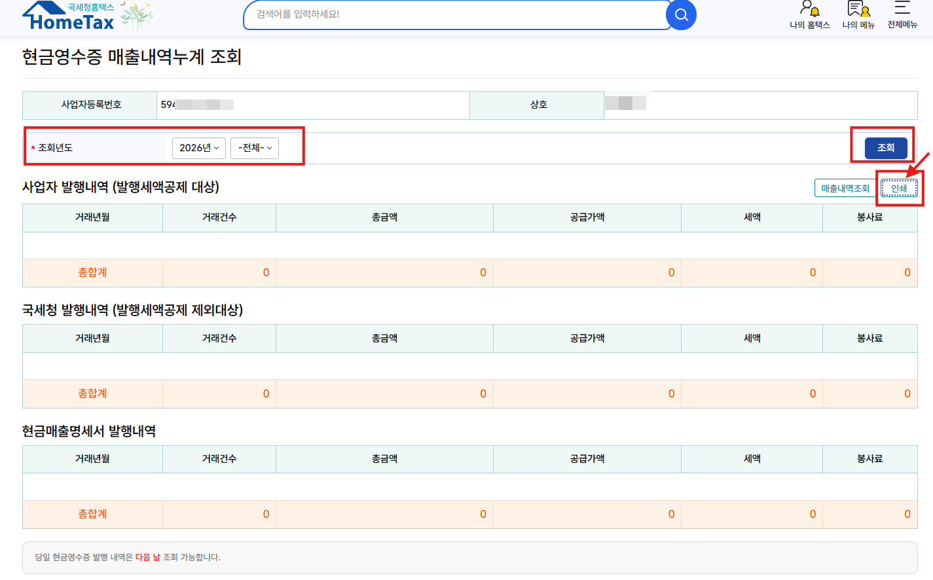The width and height of the screenshot is (933, 580).
Task: Click the search input field
Action: pos(455,14)
